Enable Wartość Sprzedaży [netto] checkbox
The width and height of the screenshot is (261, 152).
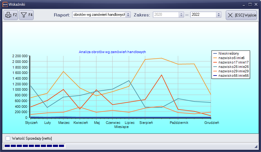8,138
